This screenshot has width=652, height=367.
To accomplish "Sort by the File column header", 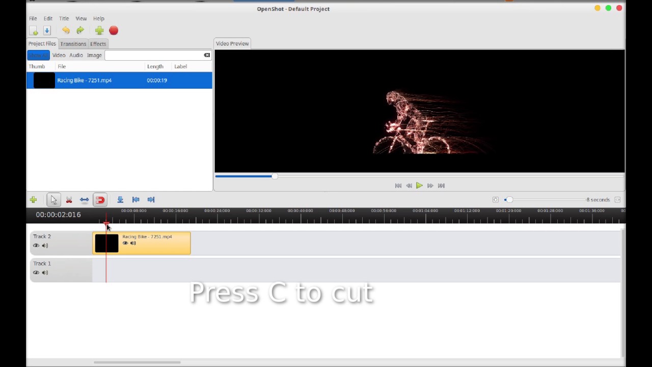I will coord(100,67).
